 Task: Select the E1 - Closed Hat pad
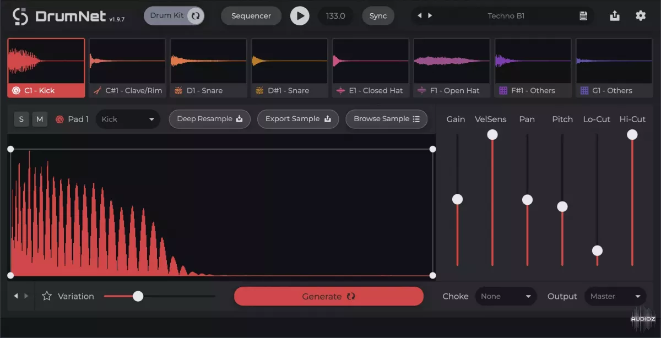click(371, 68)
